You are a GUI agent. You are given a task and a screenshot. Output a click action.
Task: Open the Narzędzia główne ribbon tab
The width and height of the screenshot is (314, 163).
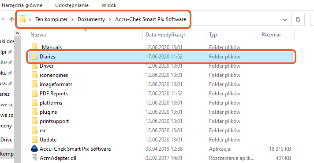coord(22,5)
